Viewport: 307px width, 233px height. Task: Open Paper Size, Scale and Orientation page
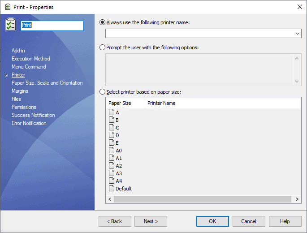point(47,83)
